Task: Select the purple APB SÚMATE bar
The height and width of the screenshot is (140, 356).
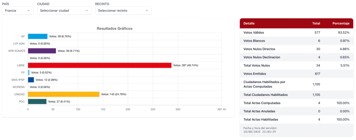Action: (x=42, y=51)
